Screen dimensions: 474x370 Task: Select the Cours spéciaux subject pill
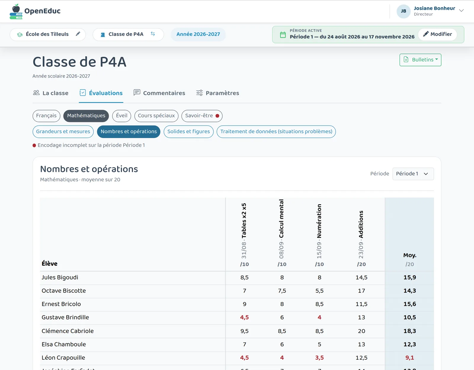point(156,116)
